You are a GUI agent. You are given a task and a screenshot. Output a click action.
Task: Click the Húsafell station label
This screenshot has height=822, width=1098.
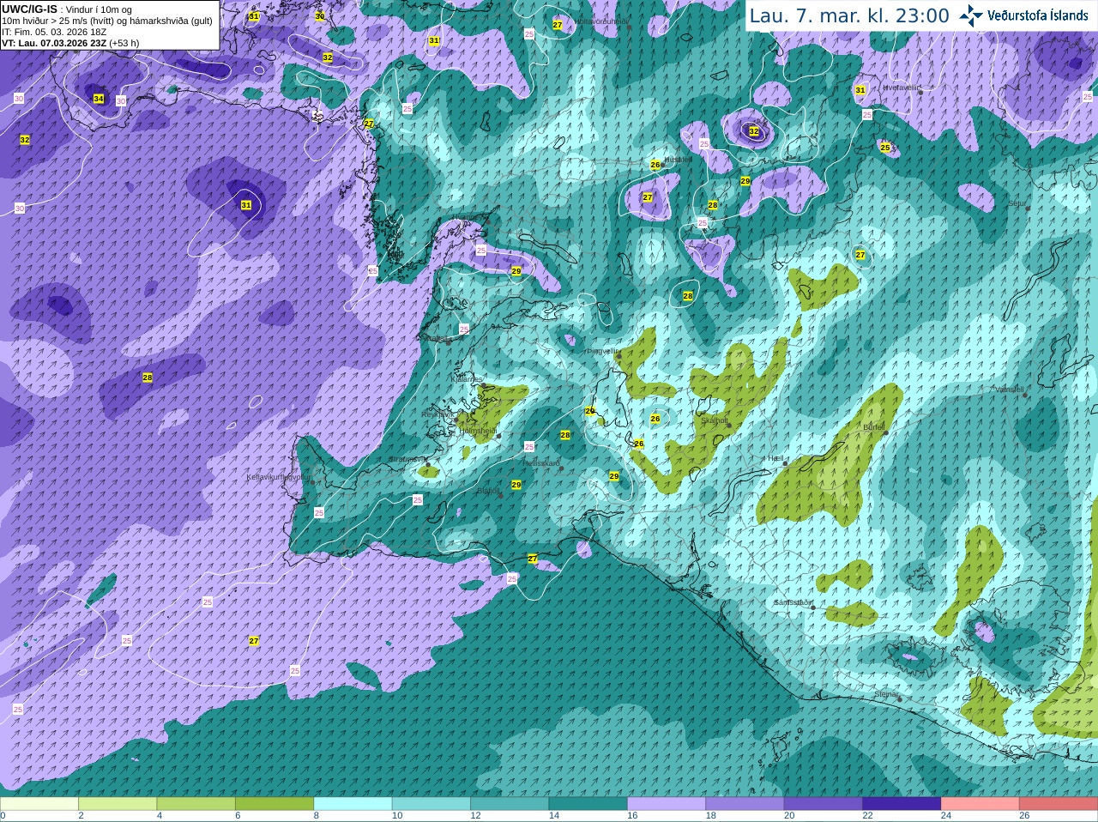pos(678,160)
